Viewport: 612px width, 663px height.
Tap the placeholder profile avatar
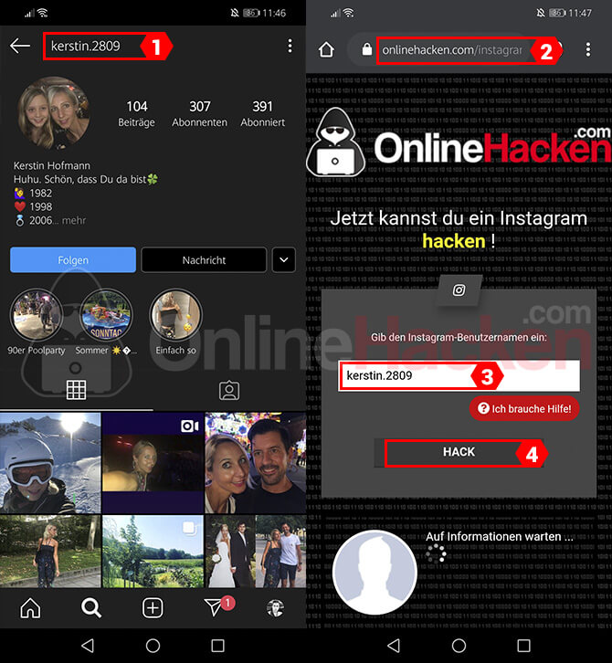click(x=375, y=572)
